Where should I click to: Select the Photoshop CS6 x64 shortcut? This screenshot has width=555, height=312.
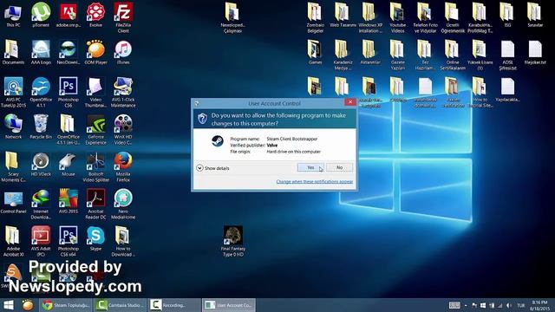pos(69,242)
